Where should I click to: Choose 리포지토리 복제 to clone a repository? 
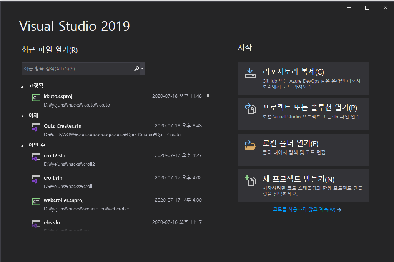pyautogui.click(x=303, y=78)
